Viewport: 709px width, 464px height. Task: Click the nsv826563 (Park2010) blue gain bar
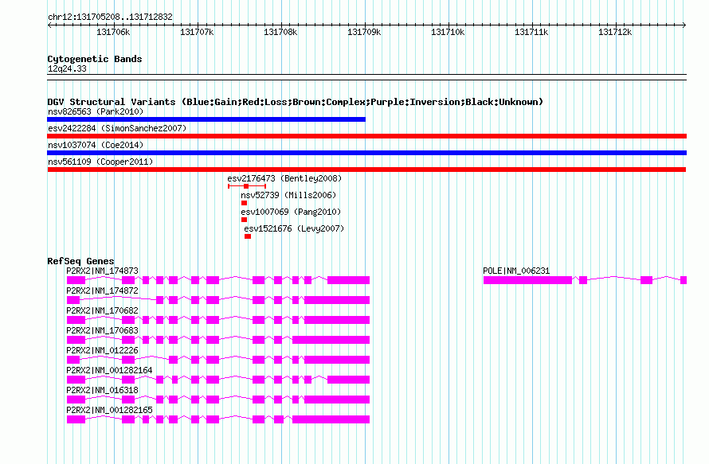[206, 119]
